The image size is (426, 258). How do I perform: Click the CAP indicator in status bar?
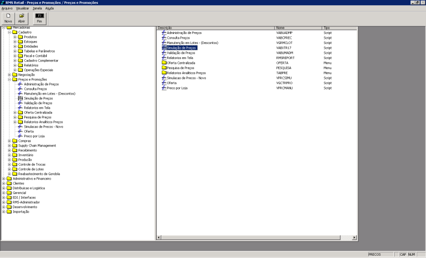tap(403, 255)
